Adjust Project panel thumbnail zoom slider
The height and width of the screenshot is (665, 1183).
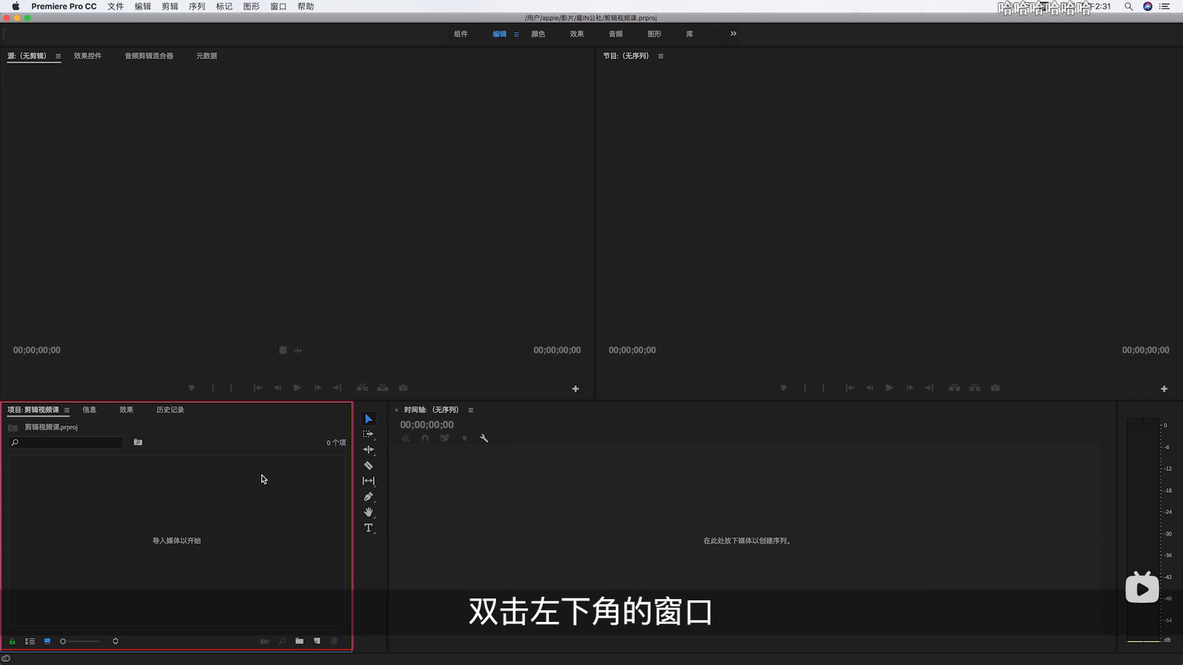[x=80, y=641]
